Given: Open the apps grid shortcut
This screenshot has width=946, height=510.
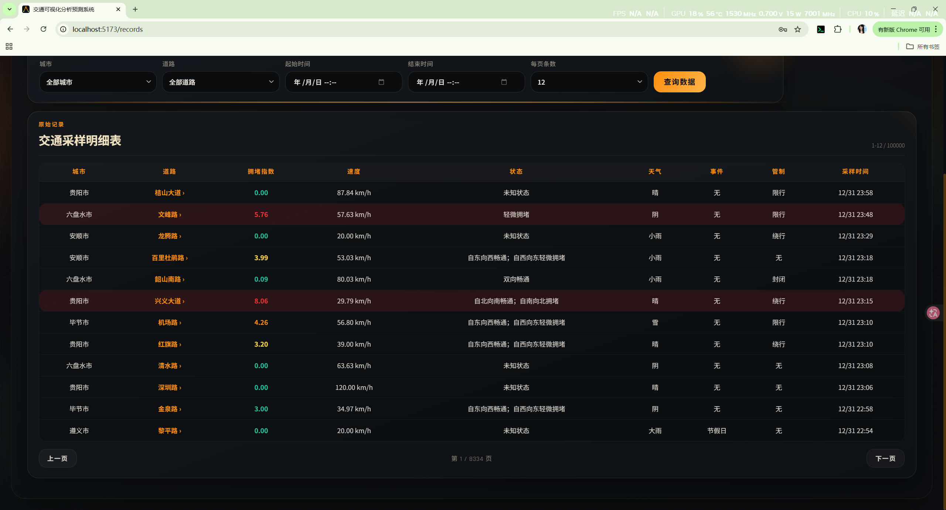Looking at the screenshot, I should pyautogui.click(x=9, y=47).
